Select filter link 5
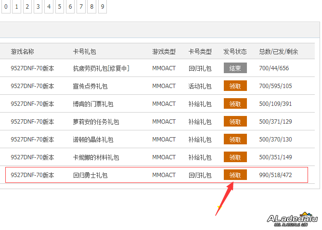 (59, 7)
